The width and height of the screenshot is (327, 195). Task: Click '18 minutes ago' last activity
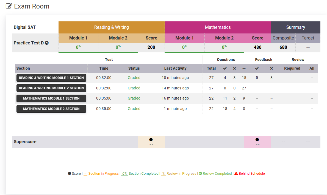click(175, 78)
